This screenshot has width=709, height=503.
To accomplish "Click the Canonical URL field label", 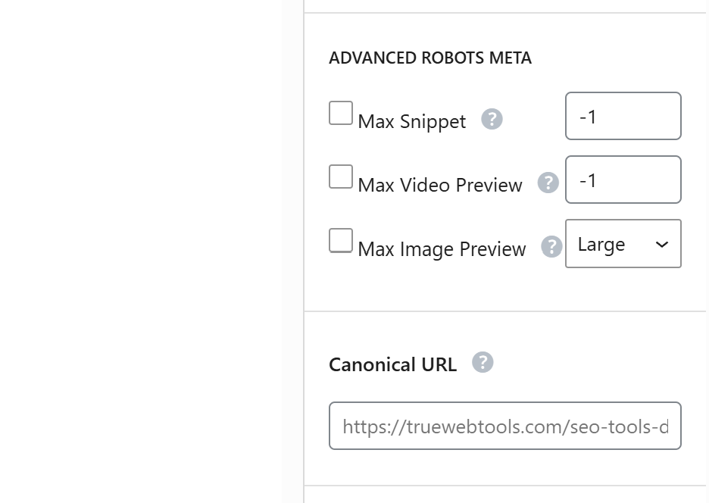I will 392,365.
